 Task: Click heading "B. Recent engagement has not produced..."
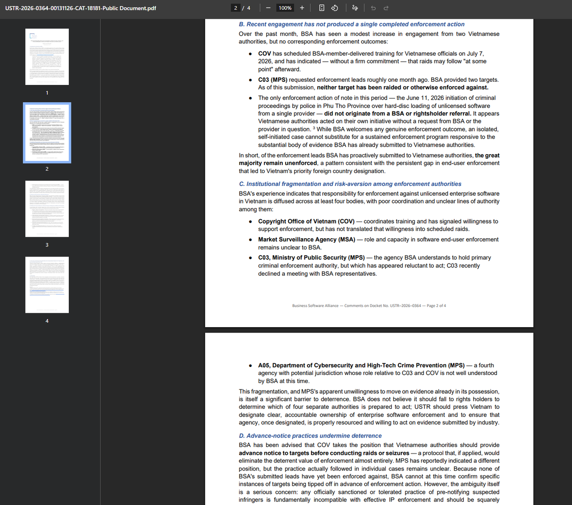point(352,24)
